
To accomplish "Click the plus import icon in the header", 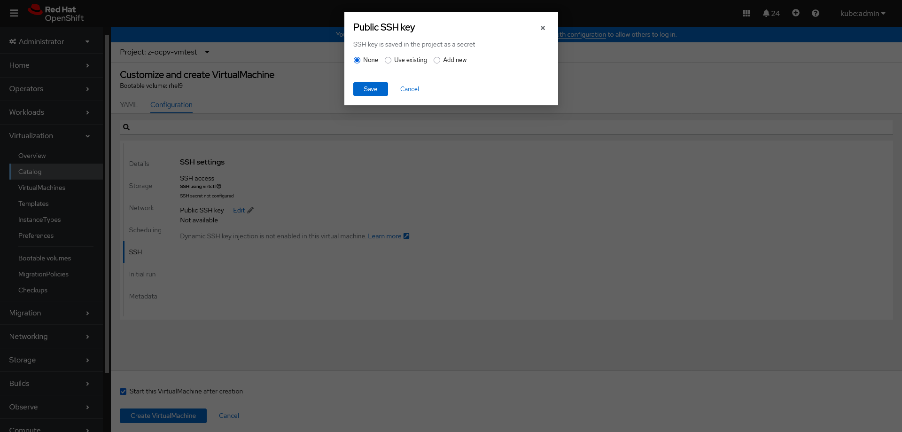I will click(x=795, y=13).
